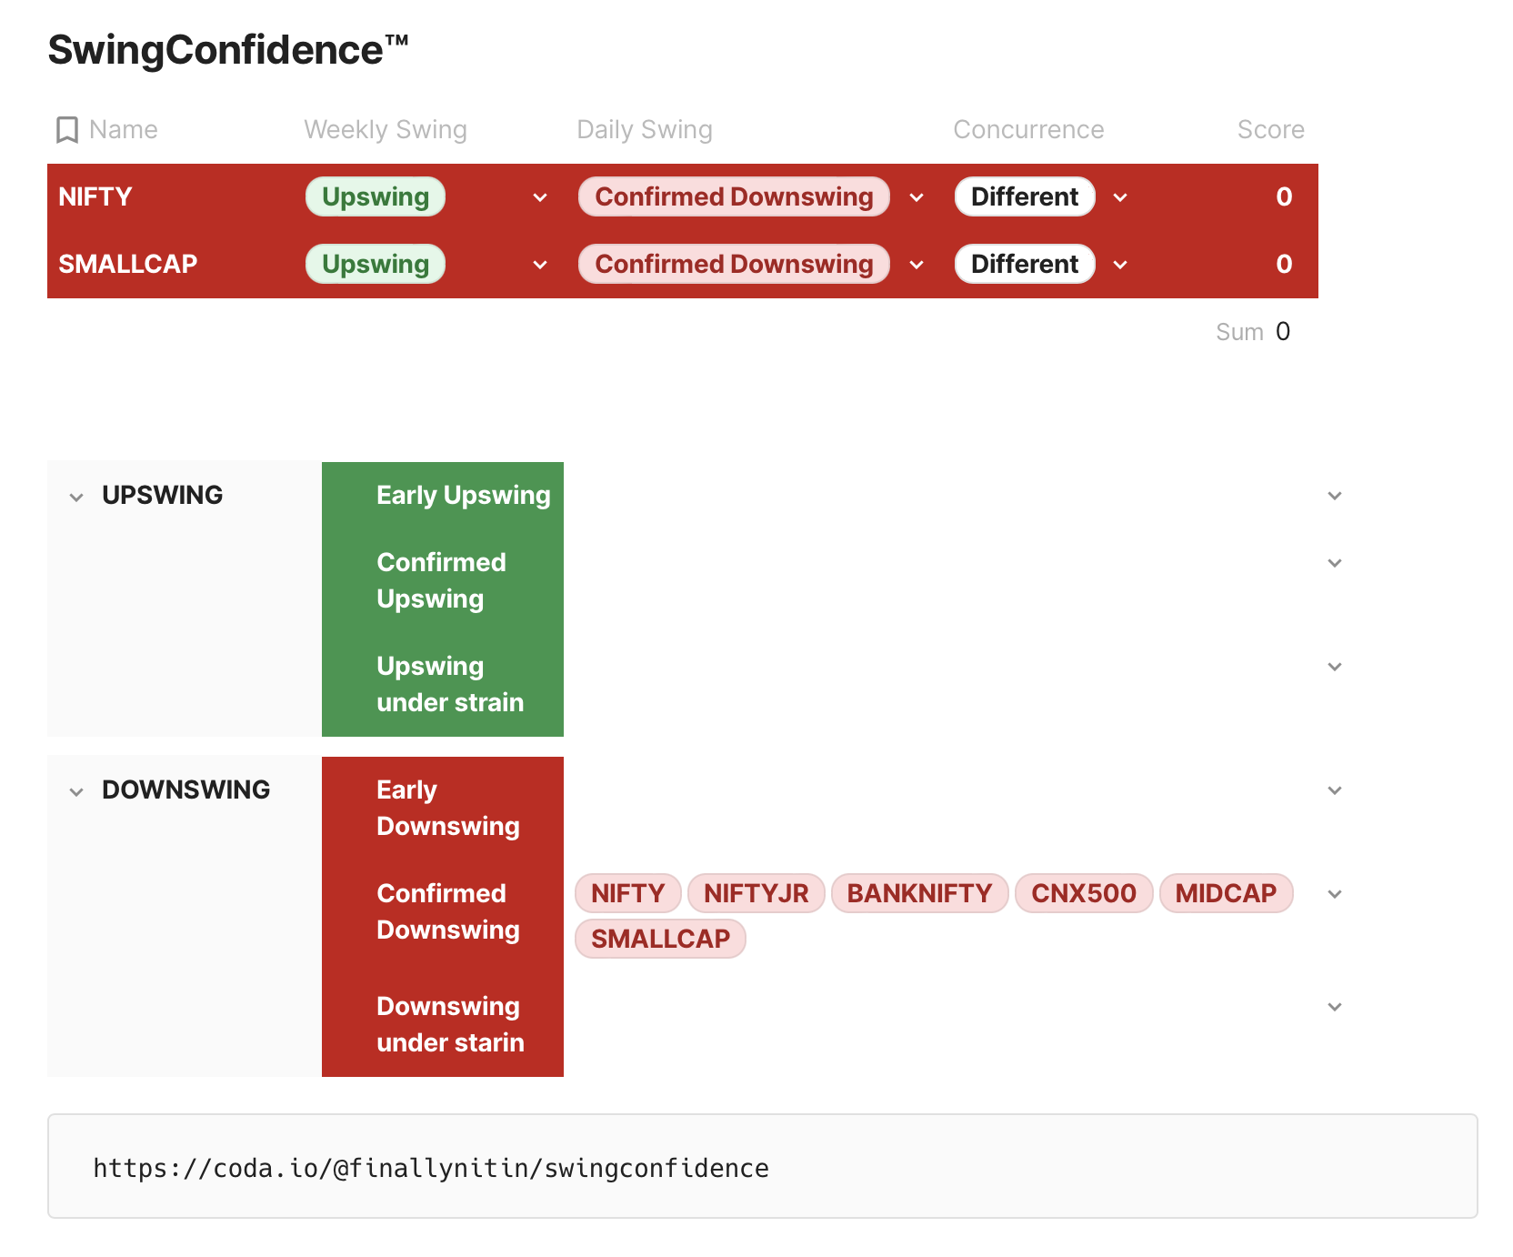Select the CNX500 tag

1083,893
